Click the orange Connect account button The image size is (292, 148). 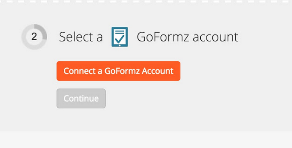(118, 71)
